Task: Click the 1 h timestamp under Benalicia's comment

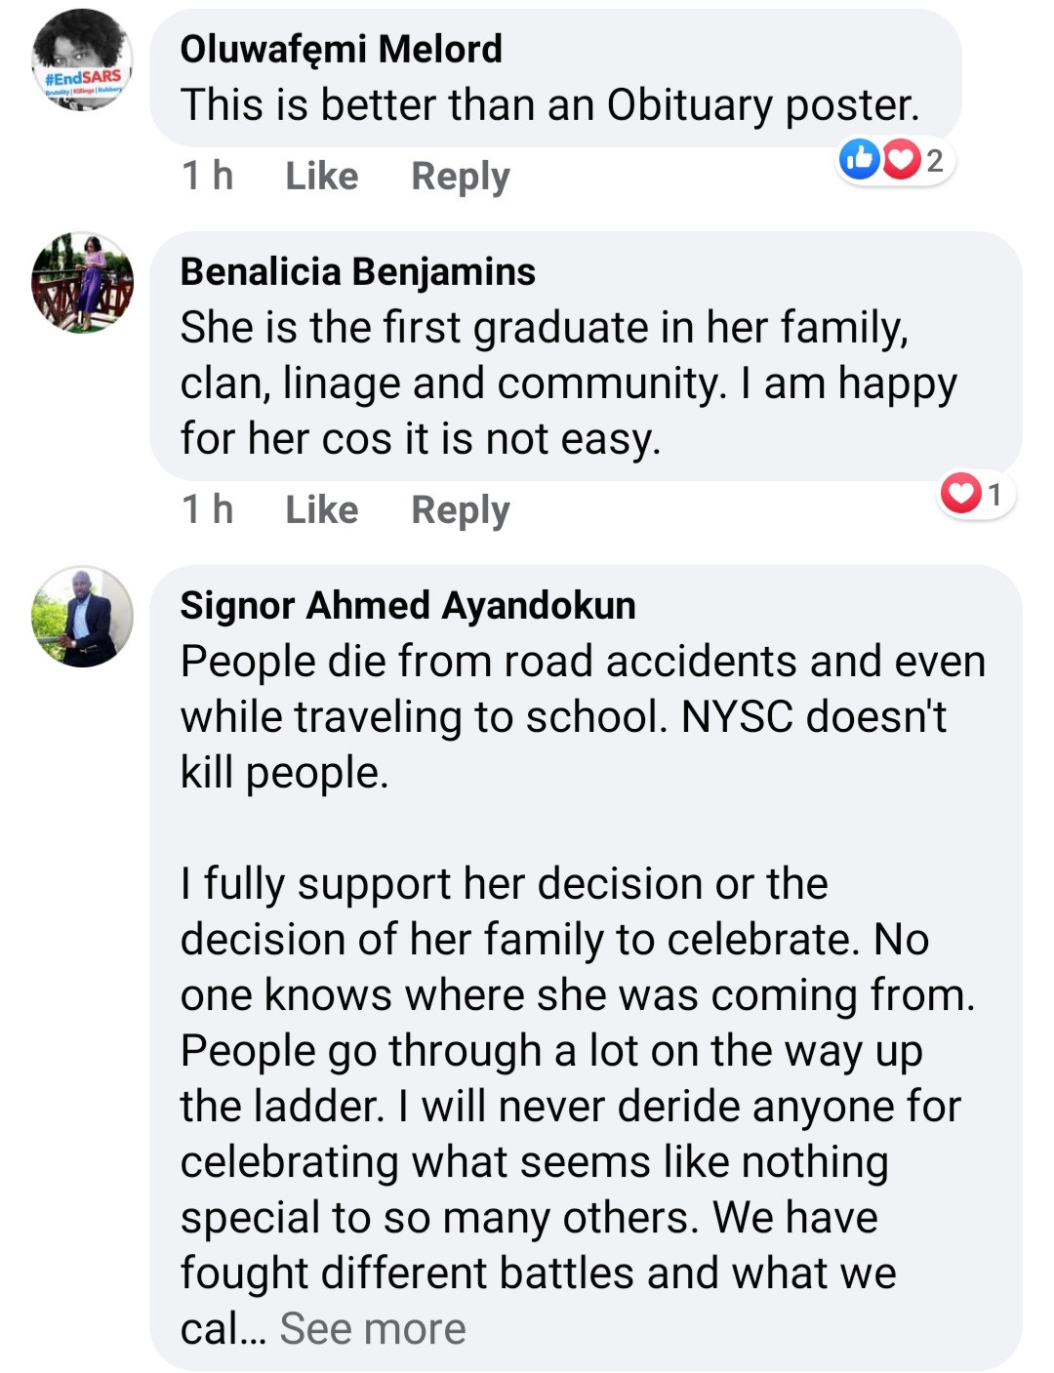Action: pyautogui.click(x=207, y=510)
